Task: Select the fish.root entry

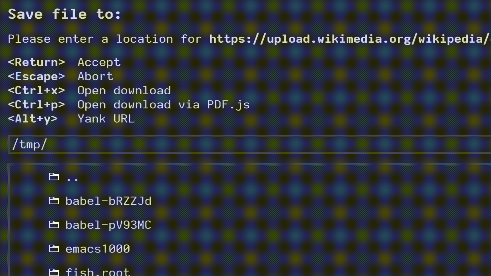Action: click(x=97, y=272)
